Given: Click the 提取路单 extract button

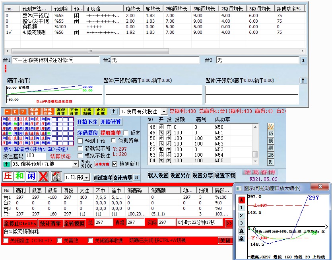Looking at the screenshot, I should (x=111, y=132).
